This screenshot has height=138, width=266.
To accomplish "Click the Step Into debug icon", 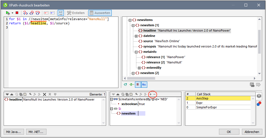I will (25, 13).
